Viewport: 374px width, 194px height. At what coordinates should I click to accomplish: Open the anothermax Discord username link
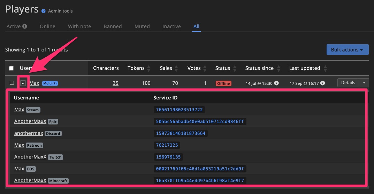[x=29, y=133]
